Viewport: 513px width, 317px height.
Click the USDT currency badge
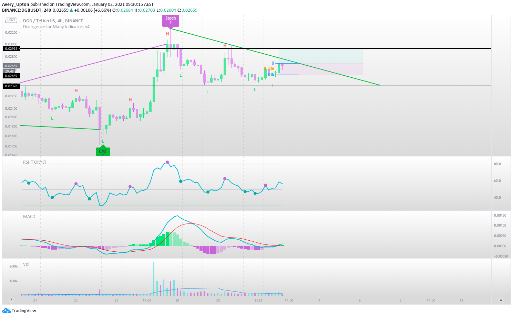coord(11,20)
